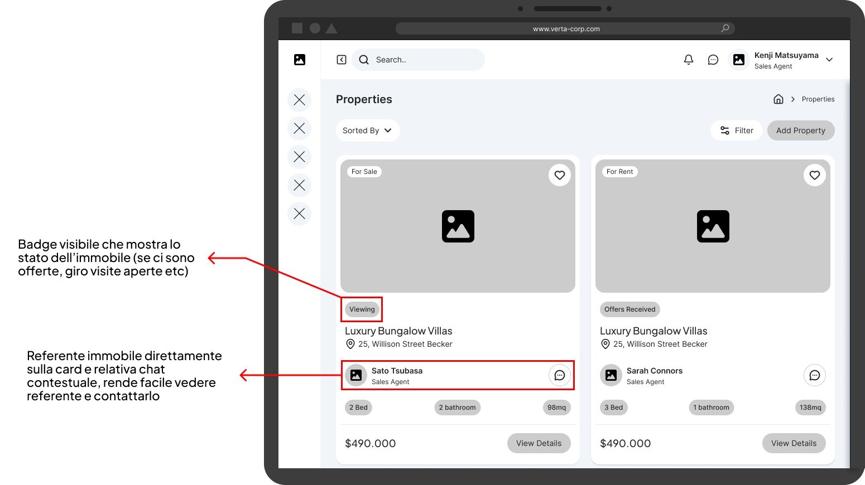The height and width of the screenshot is (485, 865).
Task: Click the search magnifier in the address bar
Action: coord(725,28)
